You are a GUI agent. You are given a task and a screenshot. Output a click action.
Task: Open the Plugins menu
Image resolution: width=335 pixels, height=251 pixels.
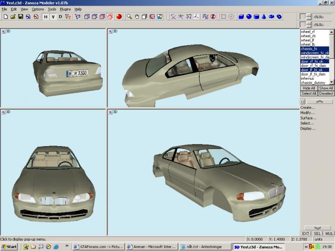coord(65,9)
